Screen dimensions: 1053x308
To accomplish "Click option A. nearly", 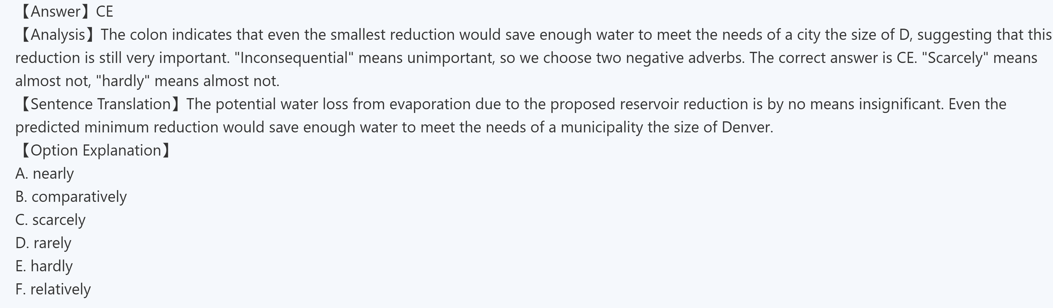I will coord(45,174).
